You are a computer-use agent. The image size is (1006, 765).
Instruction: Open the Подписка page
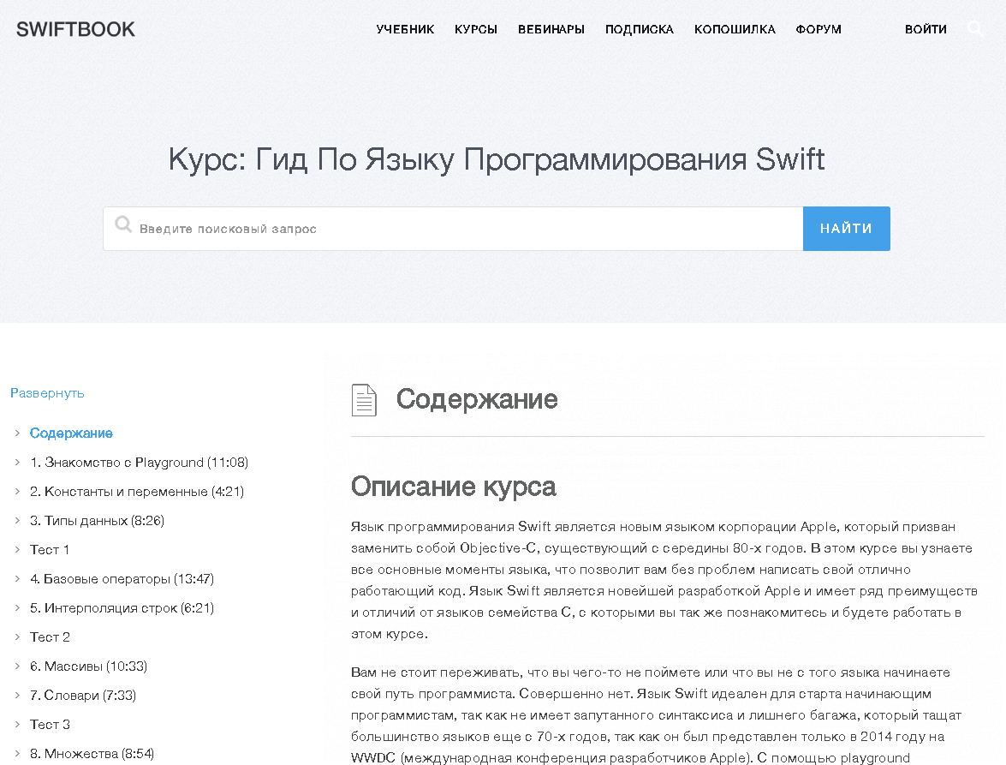click(x=639, y=29)
